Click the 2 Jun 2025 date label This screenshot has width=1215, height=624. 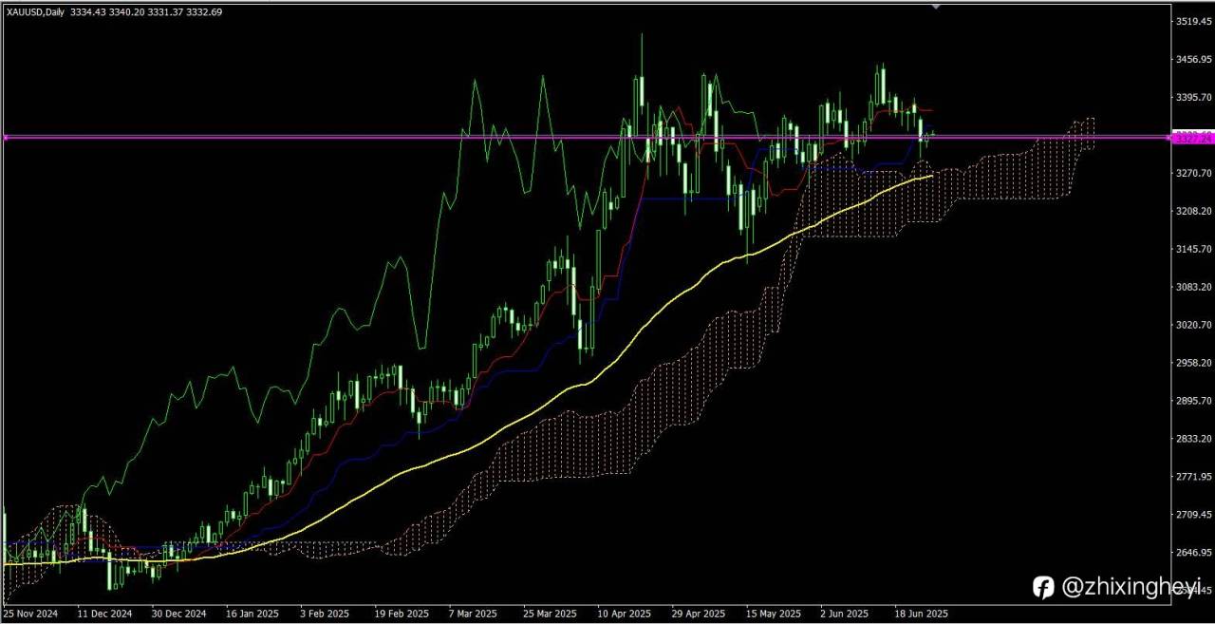(x=844, y=615)
